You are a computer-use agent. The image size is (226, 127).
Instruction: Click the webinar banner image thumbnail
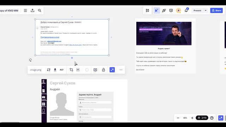click(164, 34)
